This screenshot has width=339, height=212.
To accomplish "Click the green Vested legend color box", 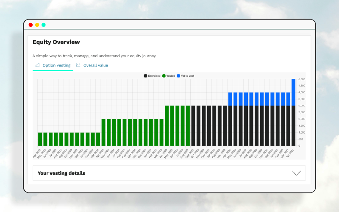I will (164, 76).
